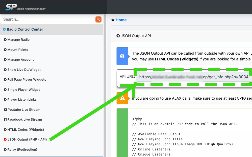Go to Manage Account
Viewport: 252px width, 157px height.
click(x=20, y=60)
